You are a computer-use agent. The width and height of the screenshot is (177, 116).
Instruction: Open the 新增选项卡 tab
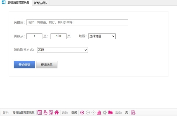click(x=40, y=3)
